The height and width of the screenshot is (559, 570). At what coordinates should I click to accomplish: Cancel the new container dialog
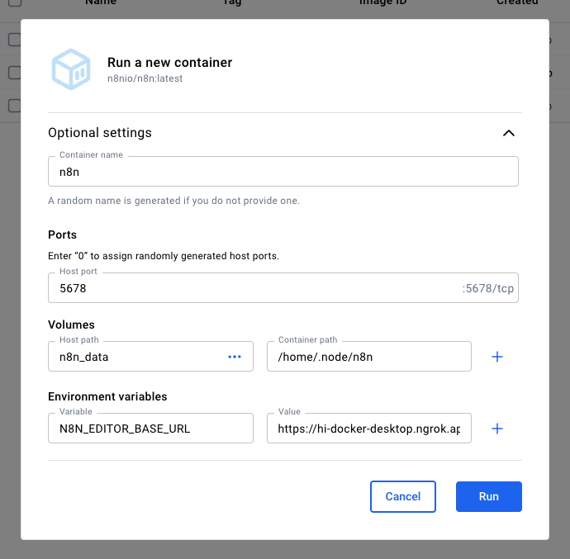(x=403, y=496)
